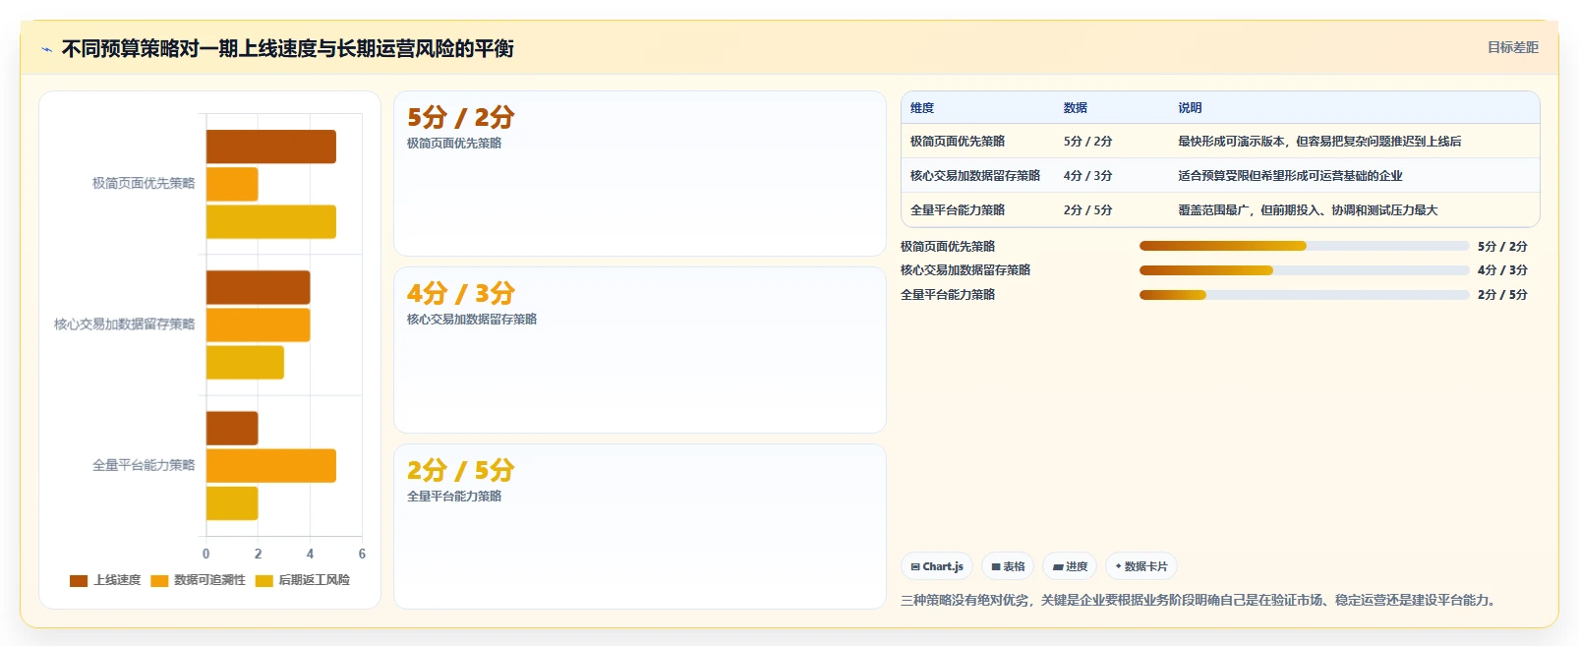Click the 4分 / 3分 cell in the table
The image size is (1579, 646).
(x=1088, y=176)
